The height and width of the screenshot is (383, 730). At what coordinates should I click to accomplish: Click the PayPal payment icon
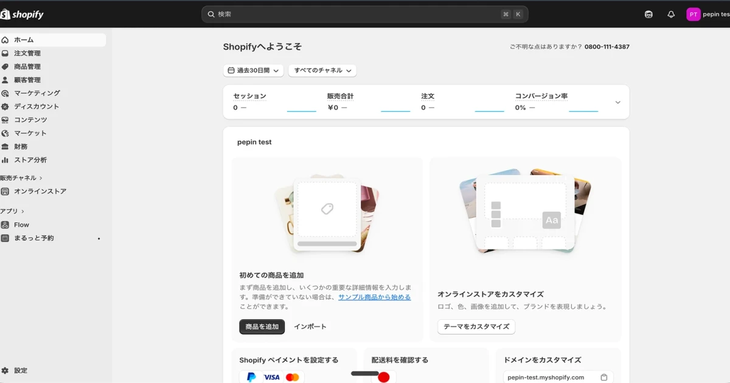[251, 377]
